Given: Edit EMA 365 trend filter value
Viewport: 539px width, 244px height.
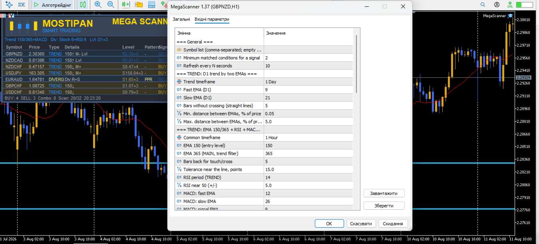Looking at the screenshot, I should (x=308, y=153).
